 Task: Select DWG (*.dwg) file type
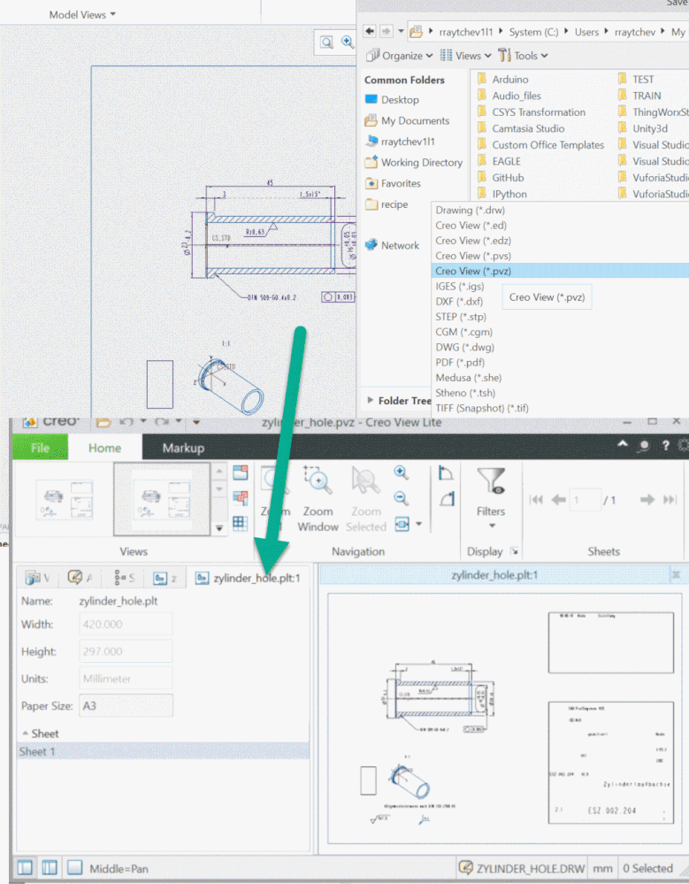(x=464, y=347)
